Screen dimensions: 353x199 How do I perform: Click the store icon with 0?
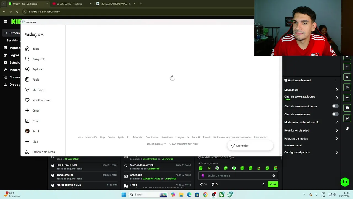coord(214,184)
